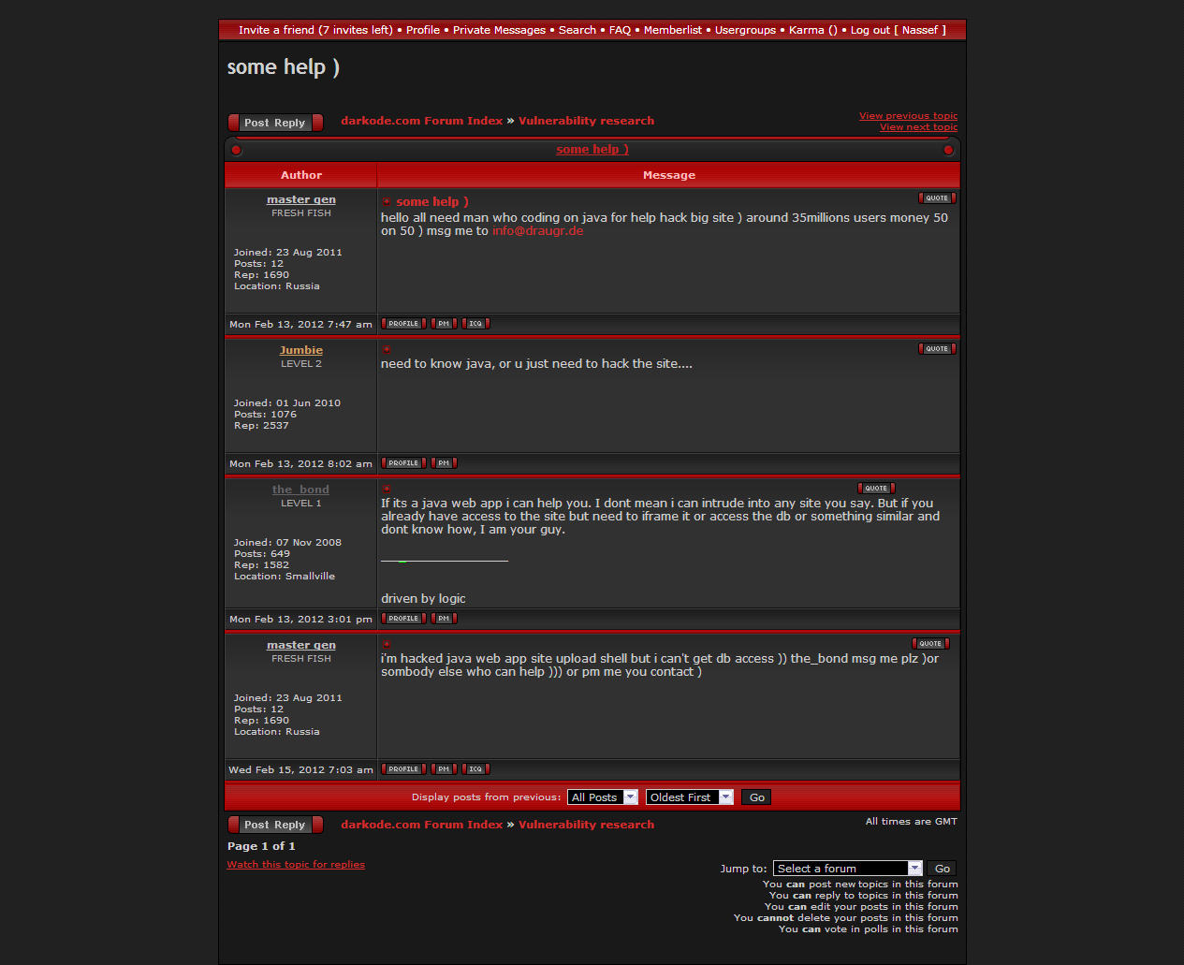
Task: Click Watch this topic for replies
Action: click(x=296, y=865)
